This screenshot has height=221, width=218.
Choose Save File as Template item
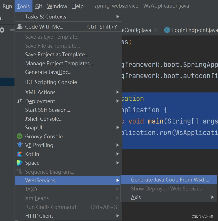pyautogui.click(x=68, y=46)
